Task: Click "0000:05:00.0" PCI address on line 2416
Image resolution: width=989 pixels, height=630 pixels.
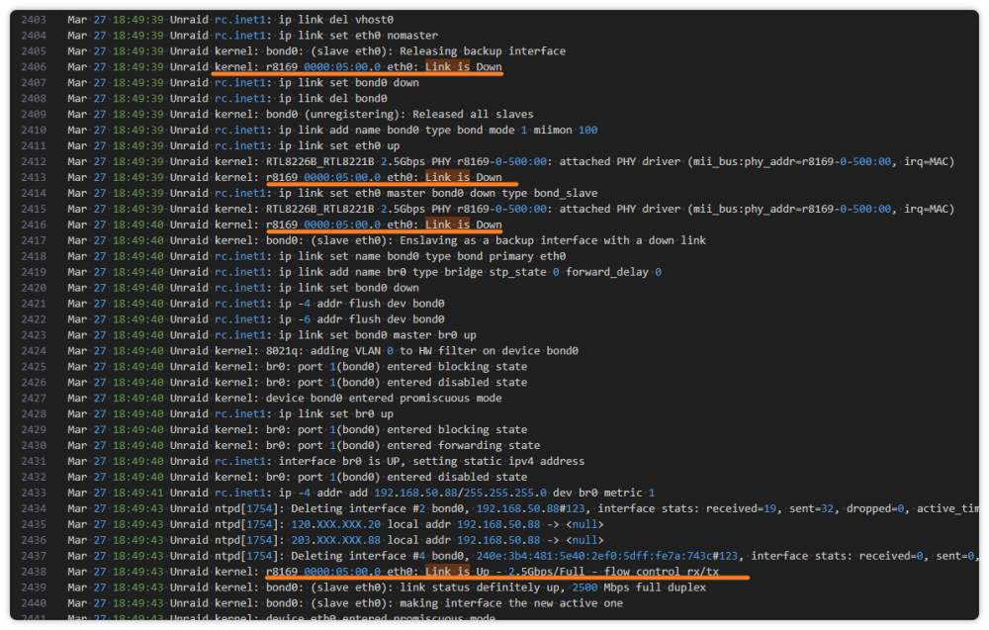Action: 342,225
